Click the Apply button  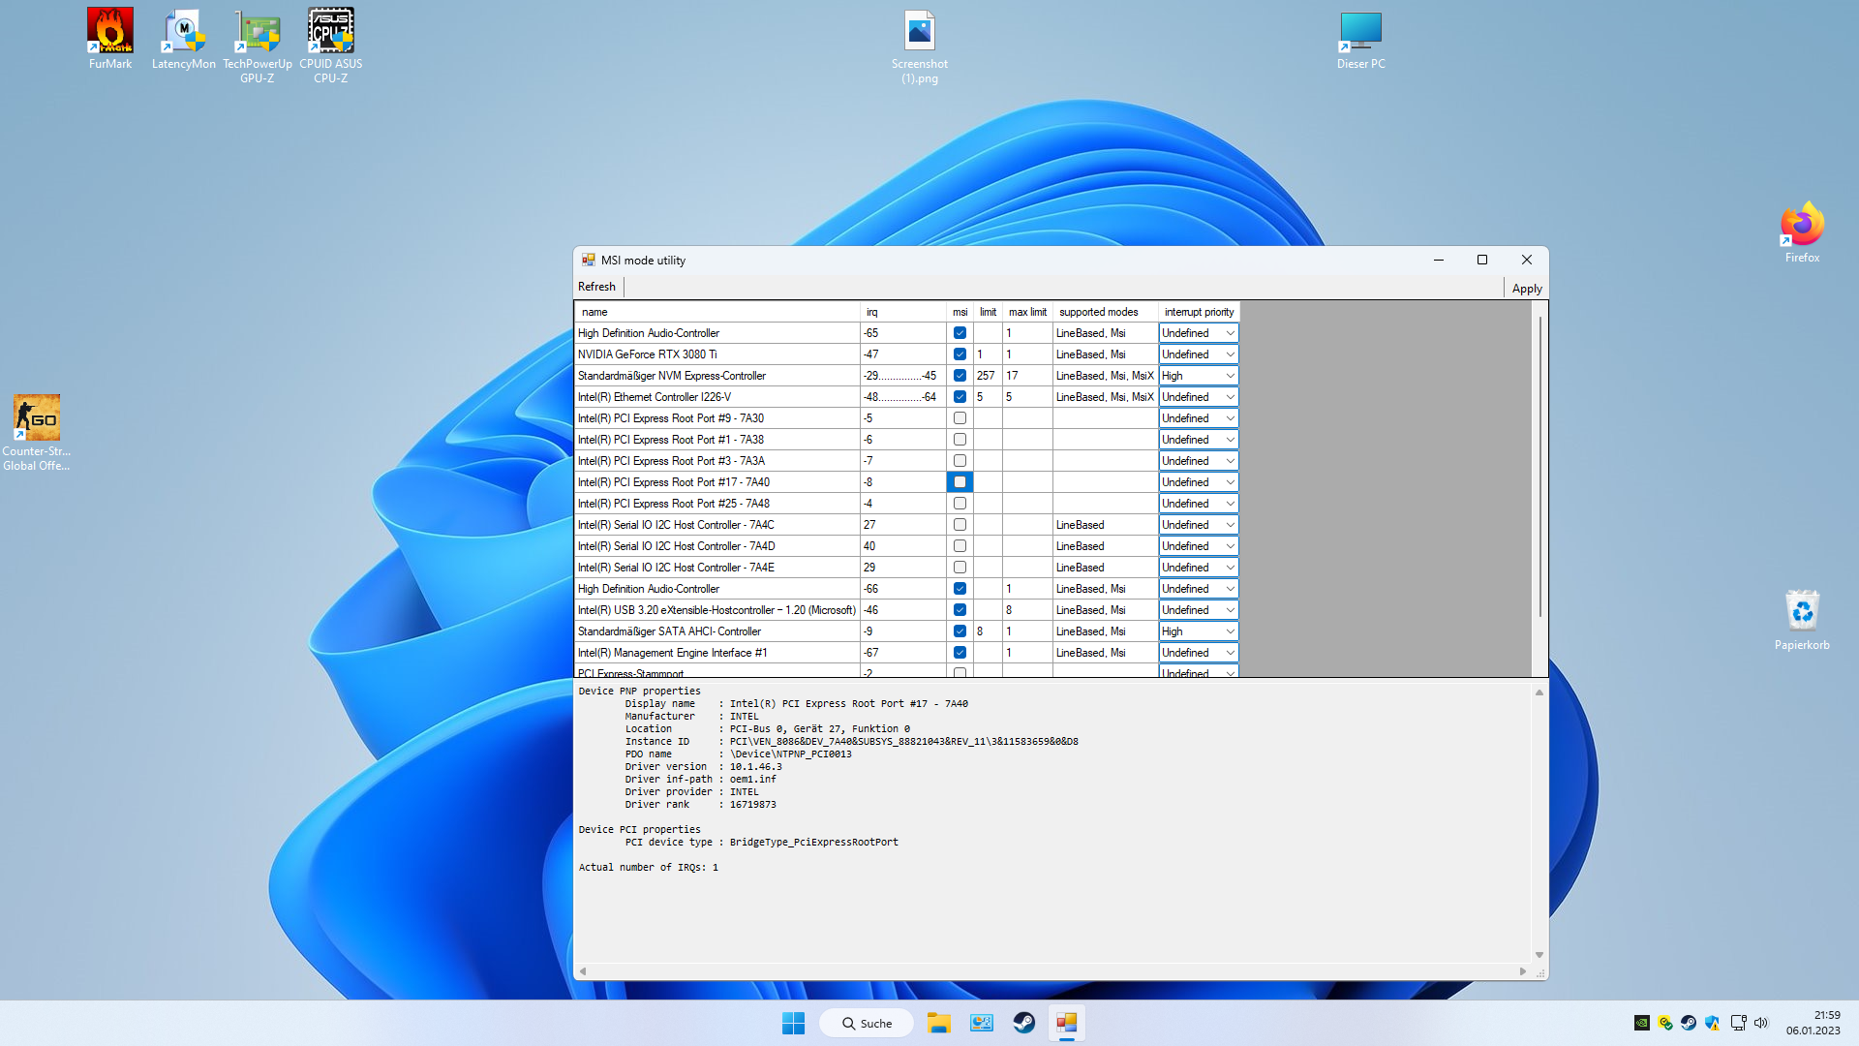pos(1526,289)
